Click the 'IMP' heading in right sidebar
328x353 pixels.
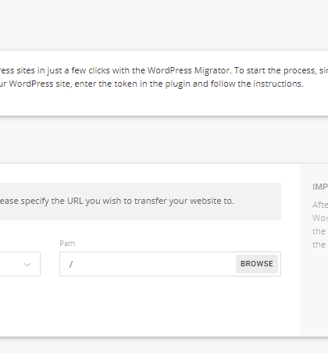[320, 187]
